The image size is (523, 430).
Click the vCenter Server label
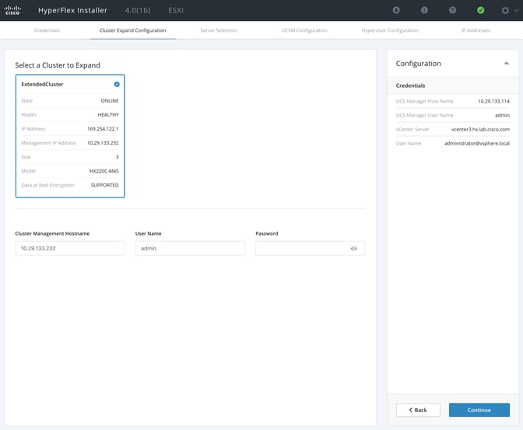[412, 129]
